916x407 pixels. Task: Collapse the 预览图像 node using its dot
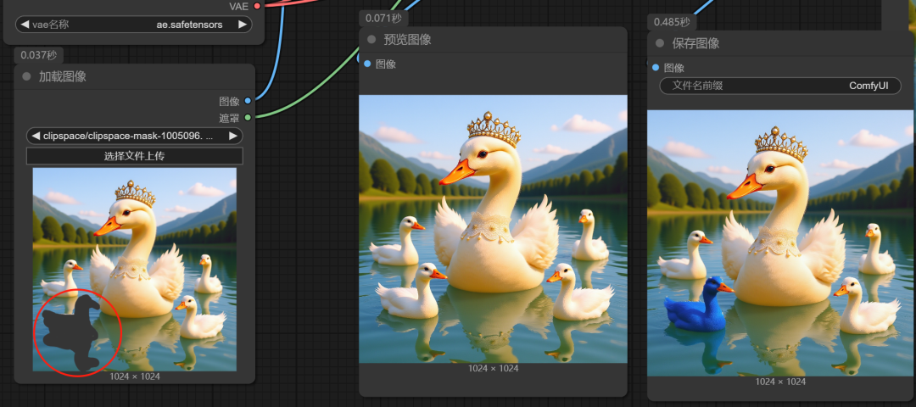tap(371, 39)
